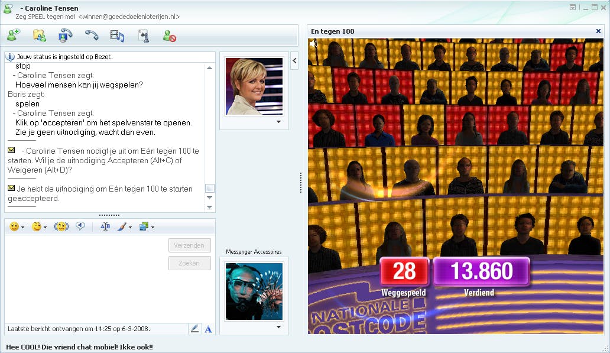Open Caroline's display picture options arrow
This screenshot has height=353, width=610.
pyautogui.click(x=278, y=122)
